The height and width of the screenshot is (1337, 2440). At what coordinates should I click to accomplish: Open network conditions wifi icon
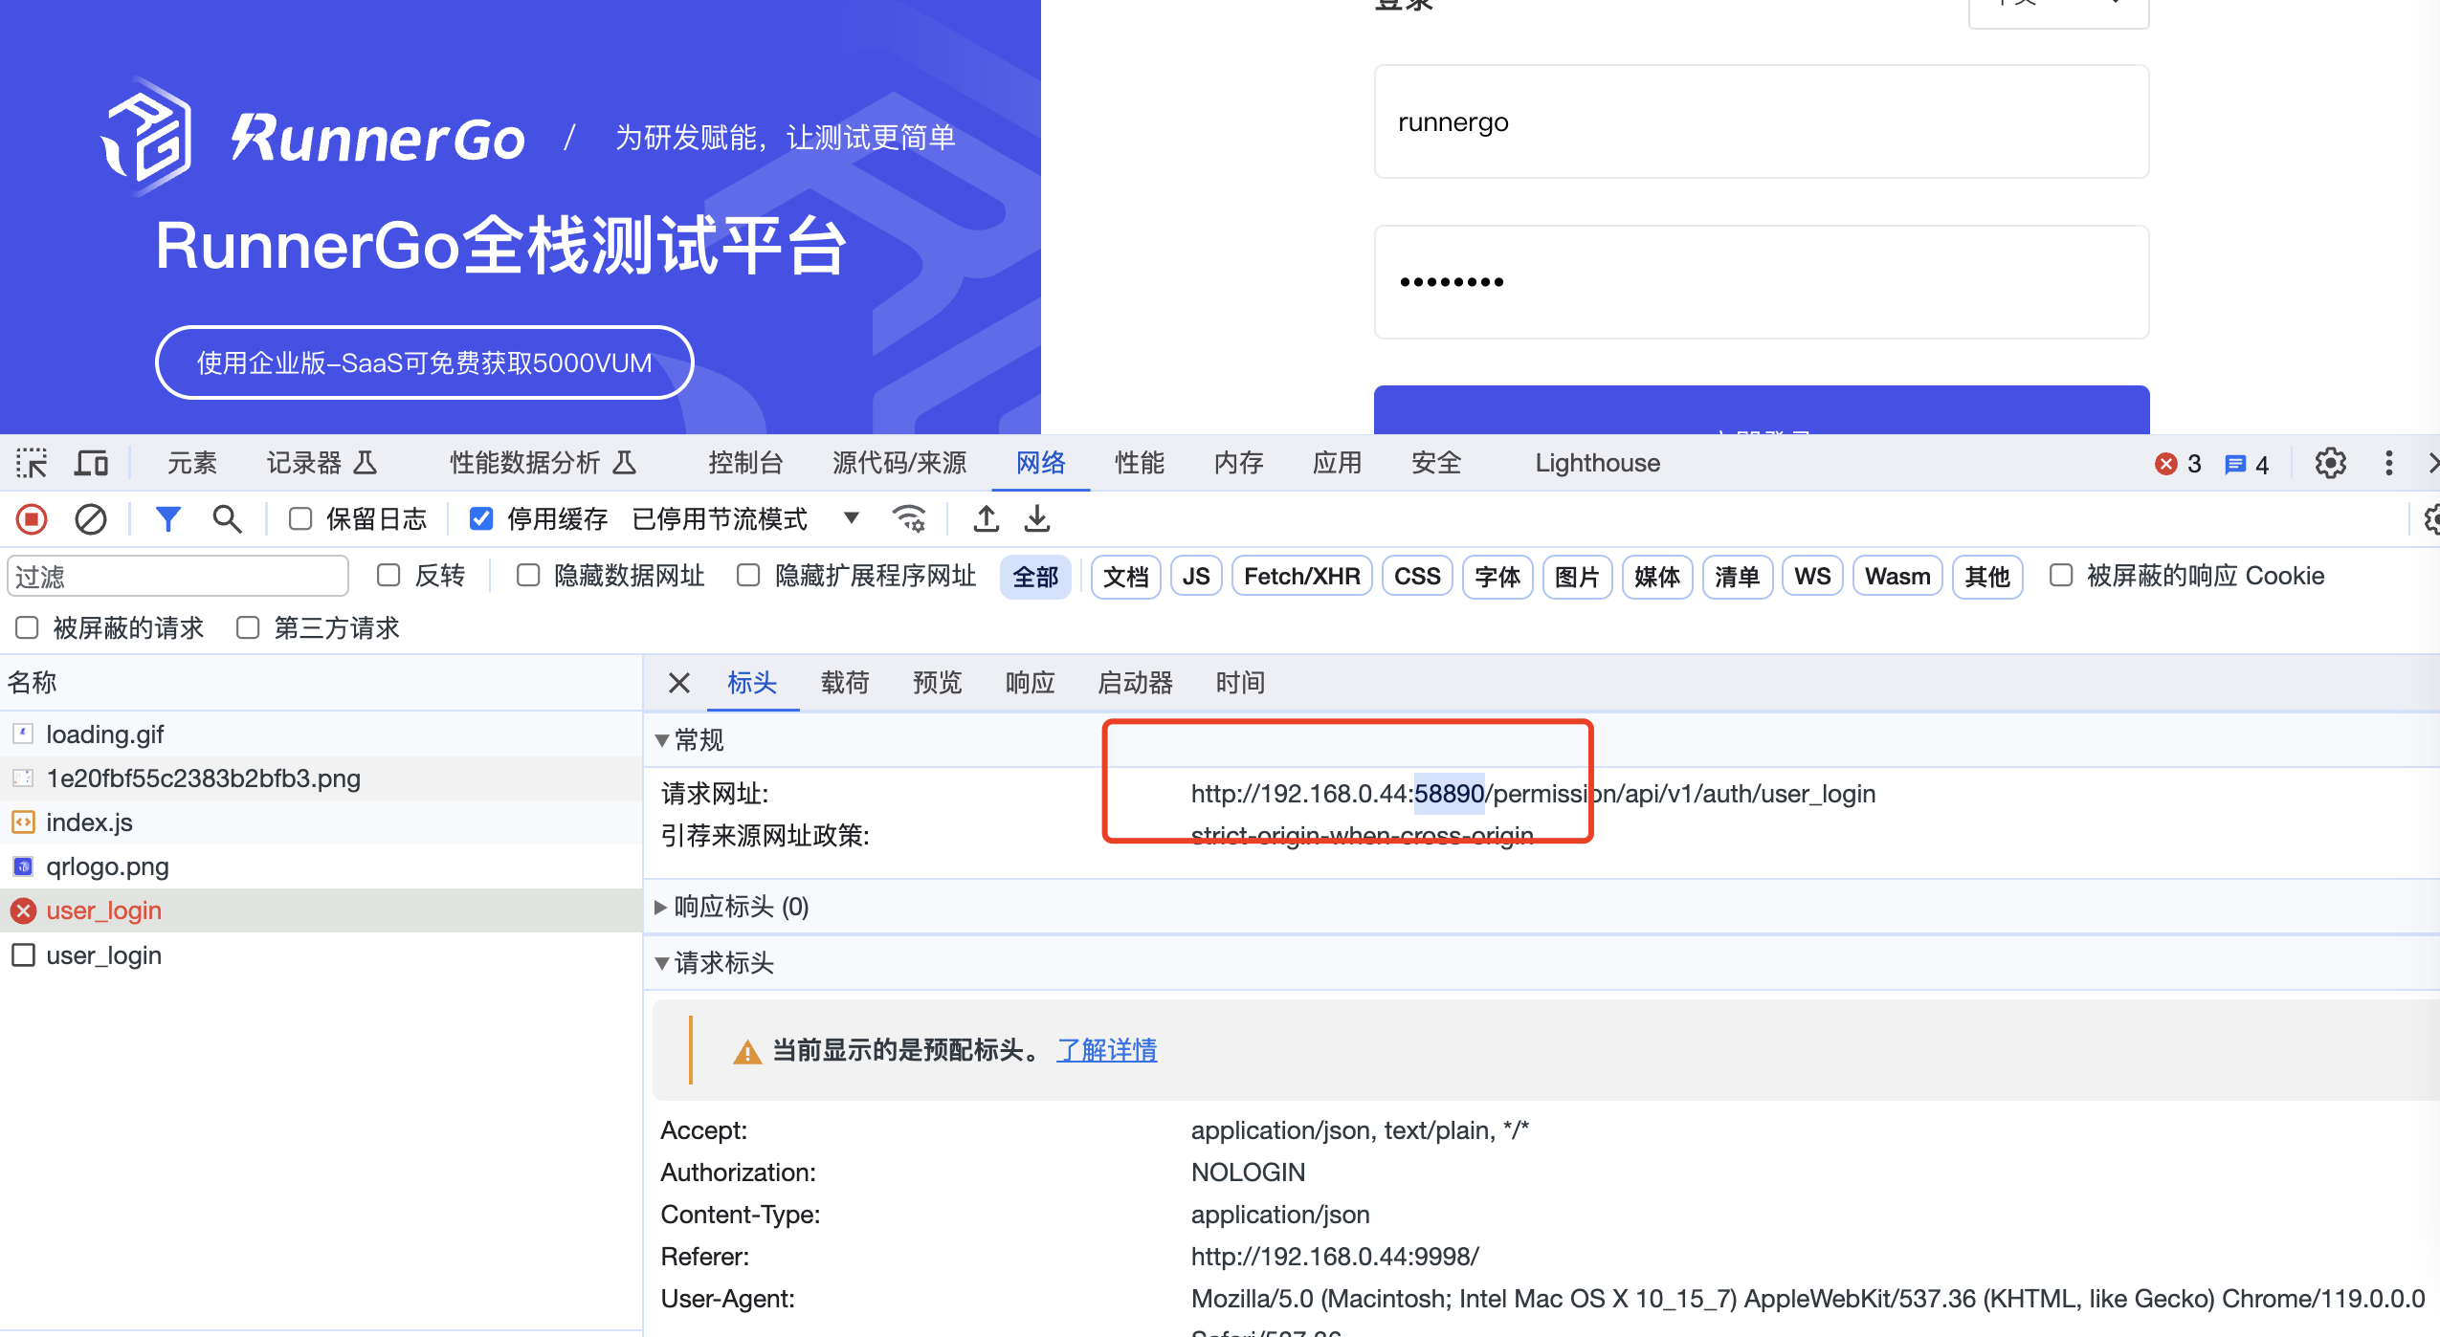[908, 519]
